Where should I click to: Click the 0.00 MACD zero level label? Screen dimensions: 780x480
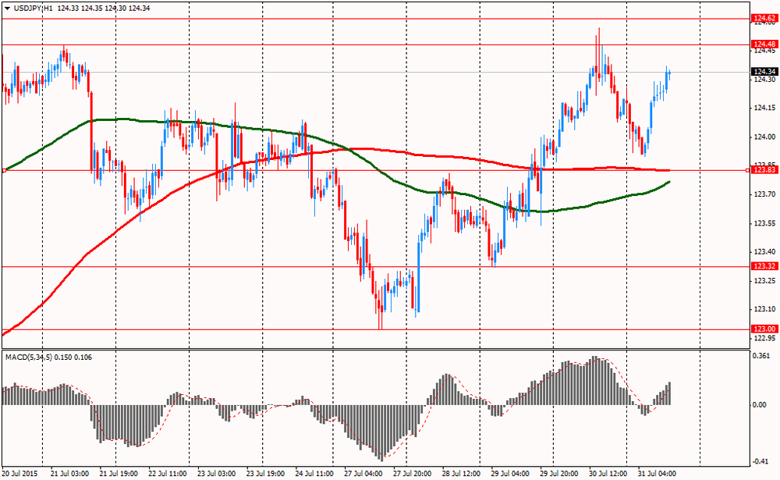760,405
